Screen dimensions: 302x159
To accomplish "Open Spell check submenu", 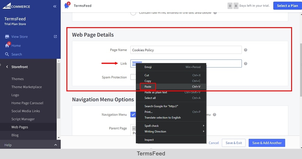I will [171, 126].
